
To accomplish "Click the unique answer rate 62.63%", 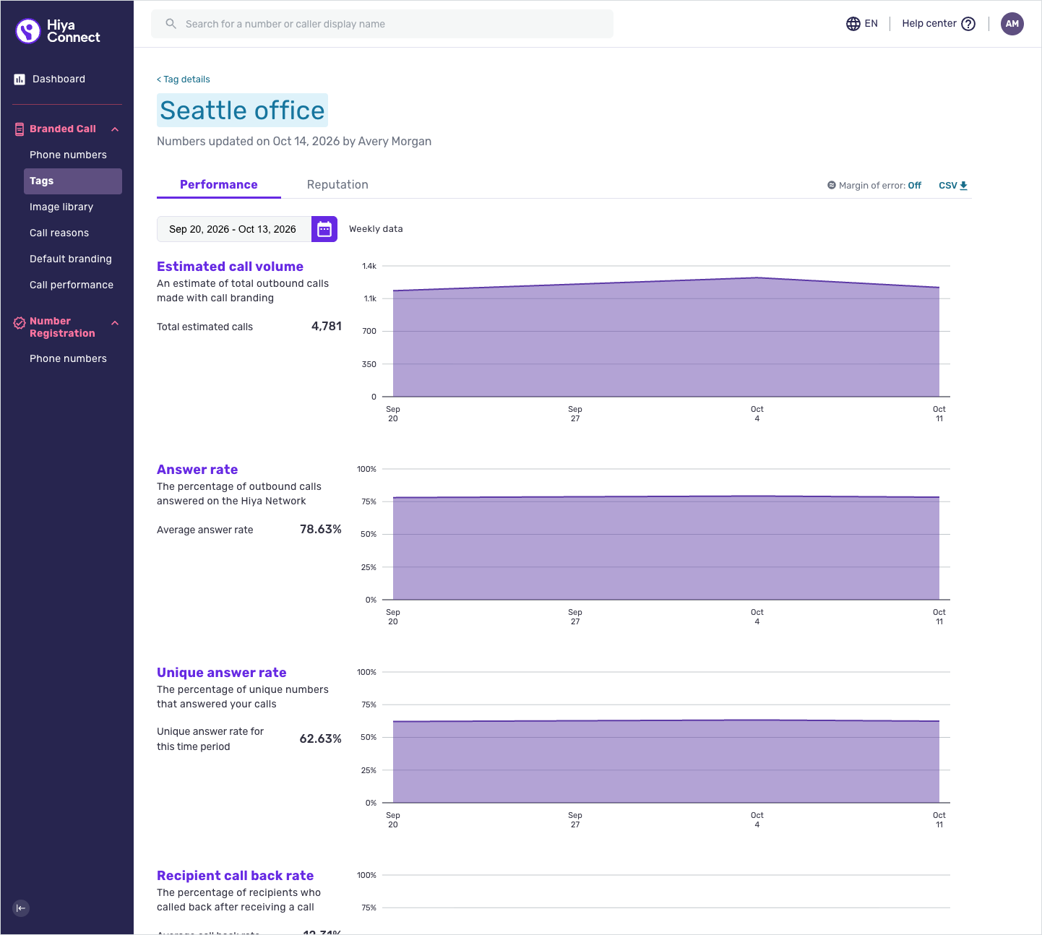I will point(321,738).
